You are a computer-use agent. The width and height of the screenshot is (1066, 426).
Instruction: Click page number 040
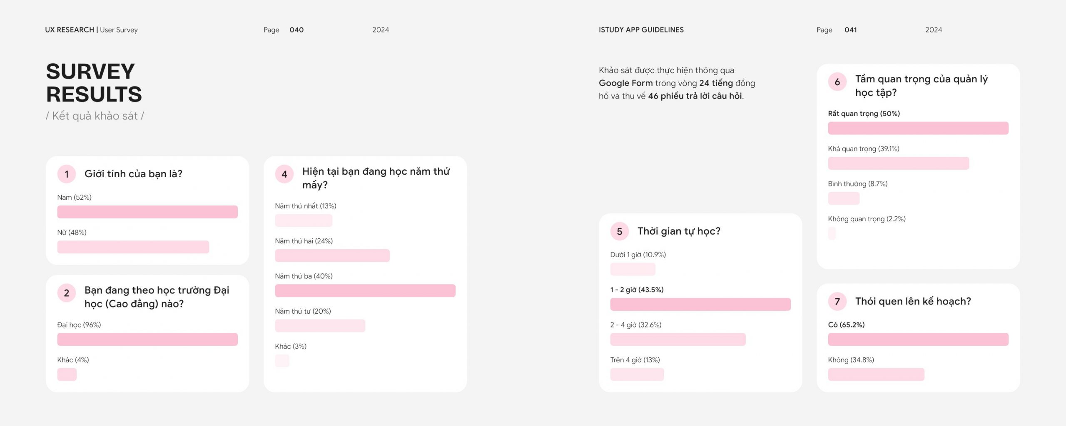pyautogui.click(x=296, y=30)
